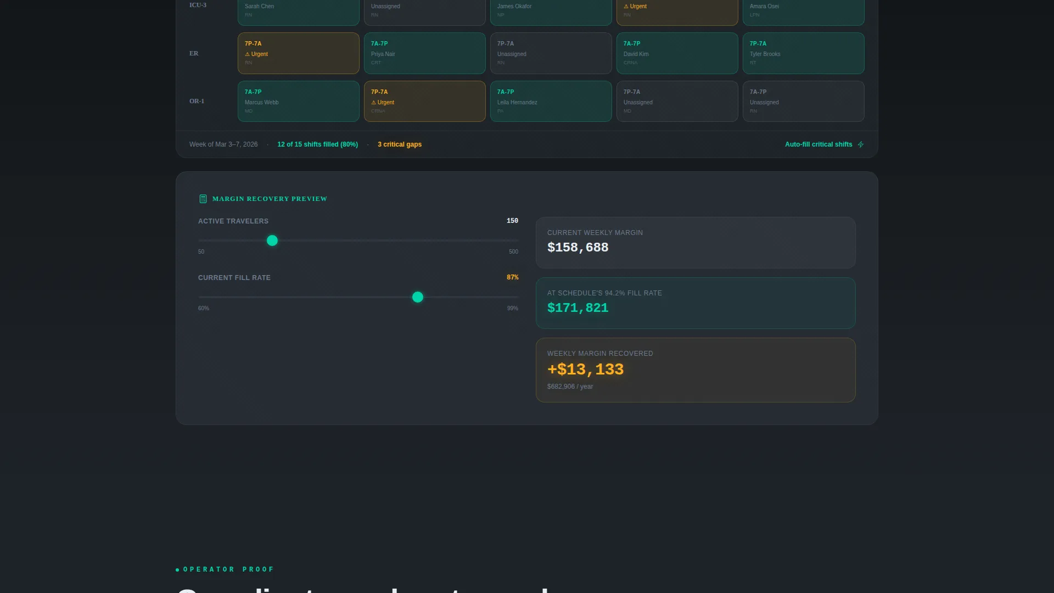Click the warning icon on the ER Urgent card

coord(247,54)
